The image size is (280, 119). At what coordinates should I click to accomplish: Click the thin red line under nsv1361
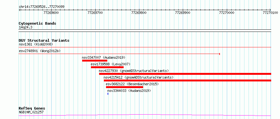(x=145, y=47)
